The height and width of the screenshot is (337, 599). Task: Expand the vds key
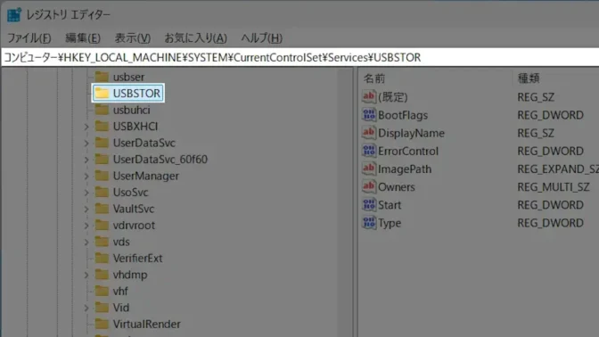[86, 242]
